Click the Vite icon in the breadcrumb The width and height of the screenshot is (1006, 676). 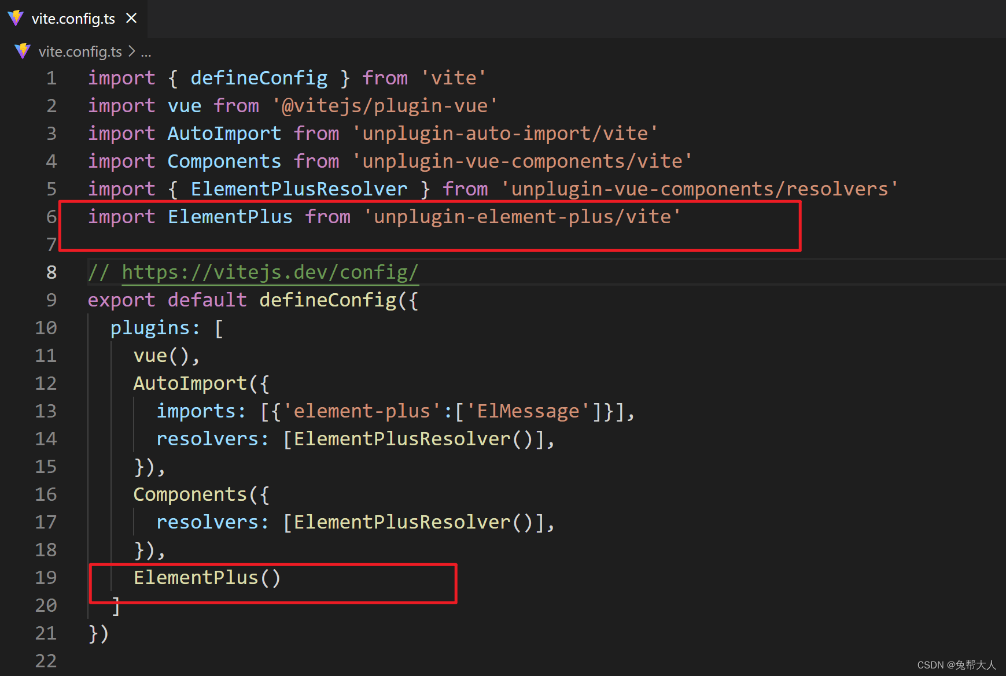click(23, 51)
